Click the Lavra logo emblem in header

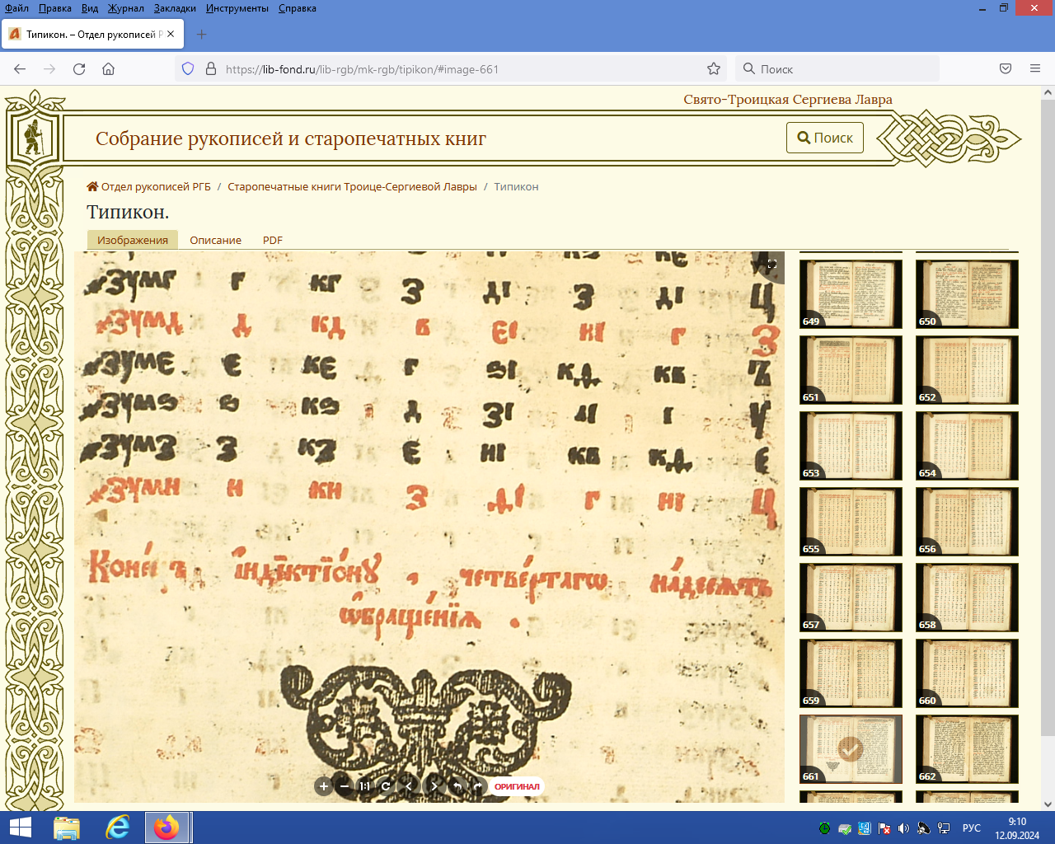click(x=34, y=137)
